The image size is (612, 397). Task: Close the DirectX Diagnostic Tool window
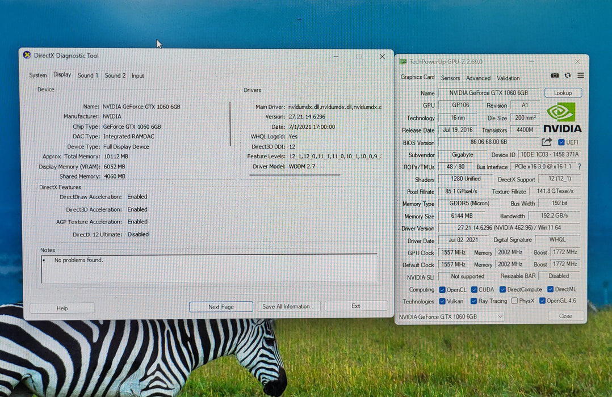[x=382, y=57]
